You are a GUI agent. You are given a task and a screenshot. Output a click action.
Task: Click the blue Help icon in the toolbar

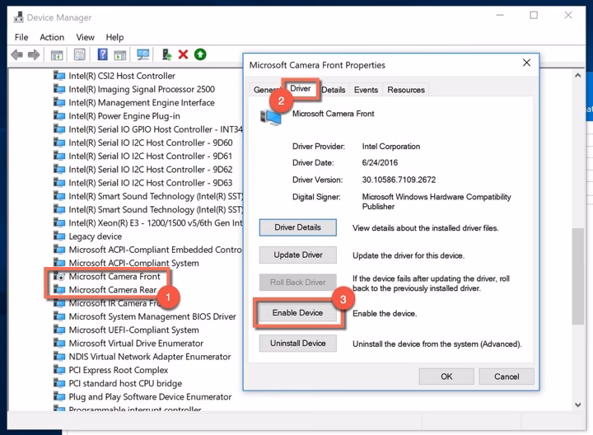point(102,55)
